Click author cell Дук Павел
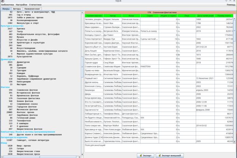The width and height of the screenshot is (237, 158). tap(113, 35)
